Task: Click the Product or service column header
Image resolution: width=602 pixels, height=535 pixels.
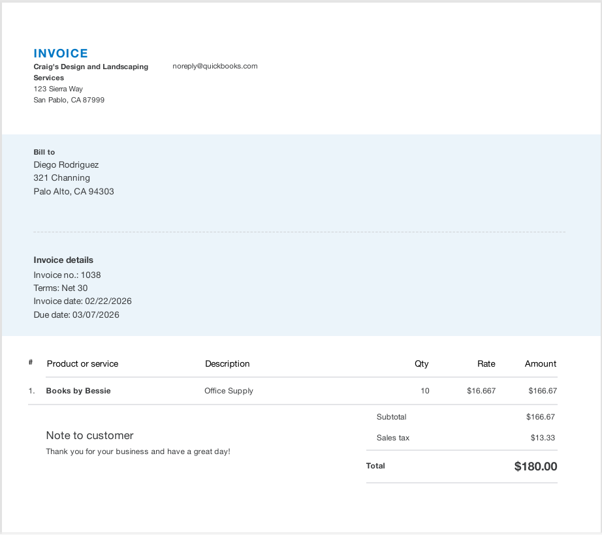Action: point(82,364)
